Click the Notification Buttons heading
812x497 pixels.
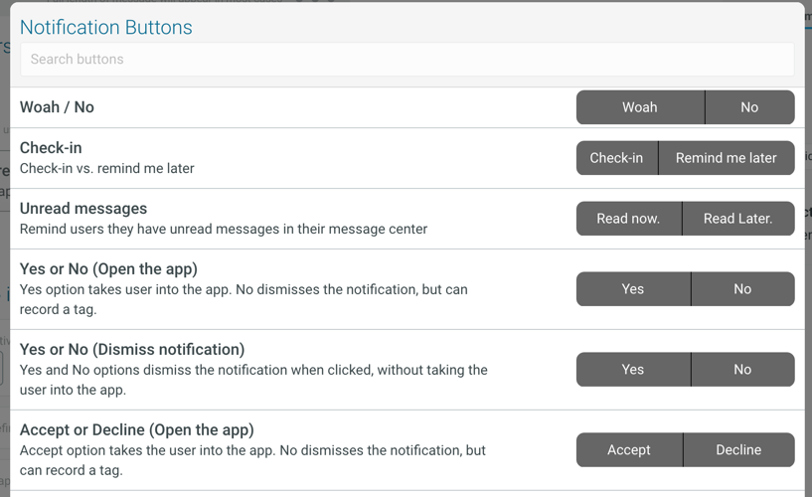point(106,28)
